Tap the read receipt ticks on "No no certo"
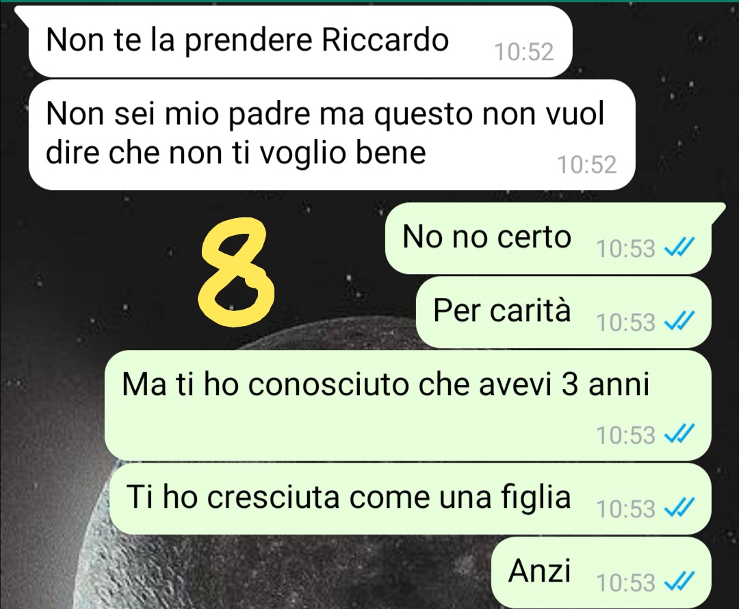739x609 pixels. (679, 247)
